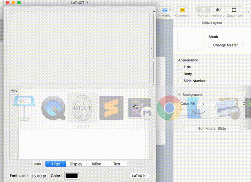This screenshot has width=251, height=182.
Task: Select Preview in the app switcher
Action: point(228,108)
